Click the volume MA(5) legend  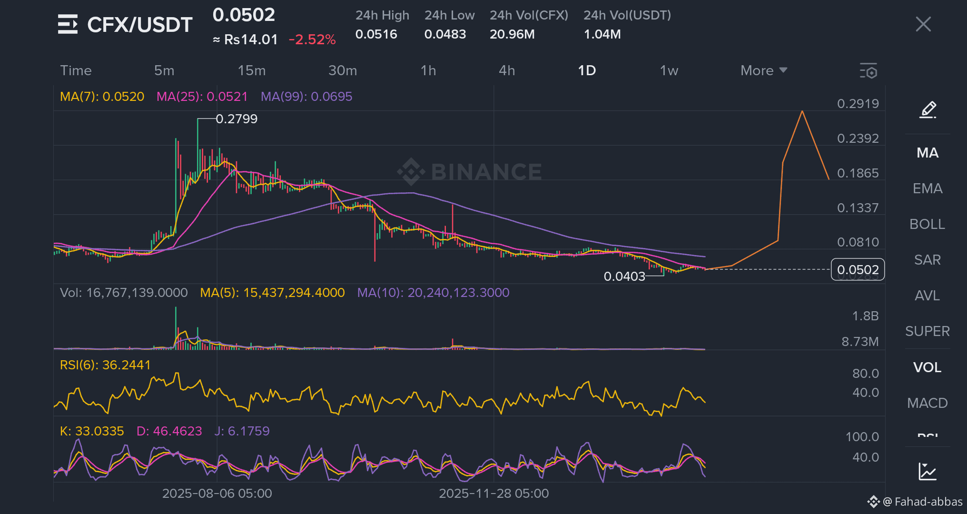pos(272,293)
